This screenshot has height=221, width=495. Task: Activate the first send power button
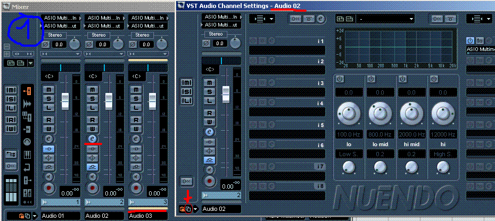pos(471,40)
